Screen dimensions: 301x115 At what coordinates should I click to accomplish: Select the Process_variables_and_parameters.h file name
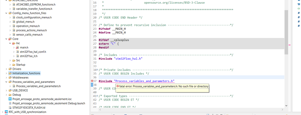click(38, 86)
